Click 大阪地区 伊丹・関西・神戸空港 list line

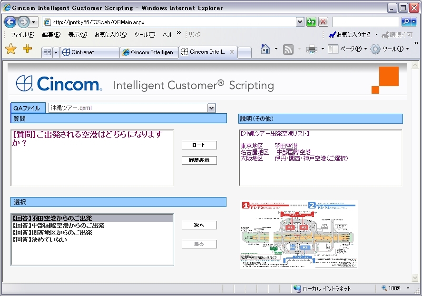294,158
